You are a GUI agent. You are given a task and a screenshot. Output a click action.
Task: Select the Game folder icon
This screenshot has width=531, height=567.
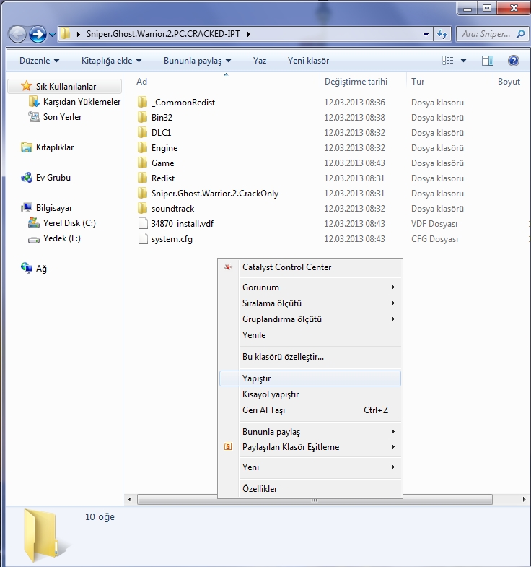[143, 163]
